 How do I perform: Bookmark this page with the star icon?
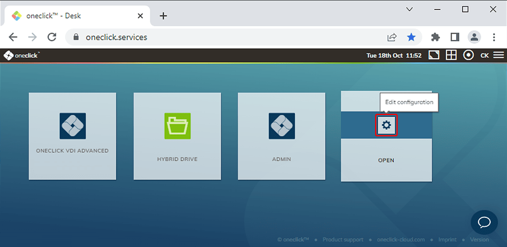pyautogui.click(x=412, y=37)
